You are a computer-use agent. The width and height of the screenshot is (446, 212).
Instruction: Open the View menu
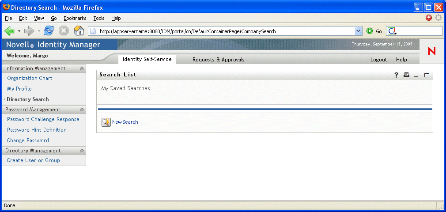click(39, 18)
